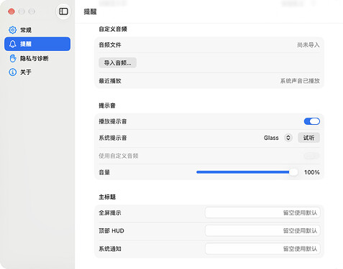Click the 导入音频... button
This screenshot has height=269, width=343.
tap(117, 63)
